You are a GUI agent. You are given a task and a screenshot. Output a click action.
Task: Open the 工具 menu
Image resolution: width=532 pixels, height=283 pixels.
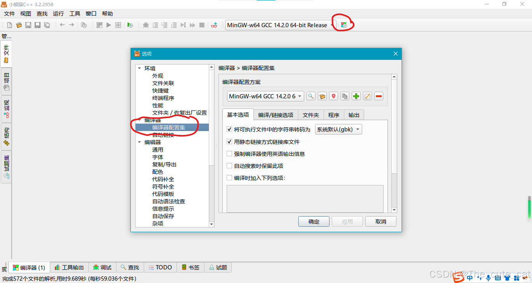point(75,14)
